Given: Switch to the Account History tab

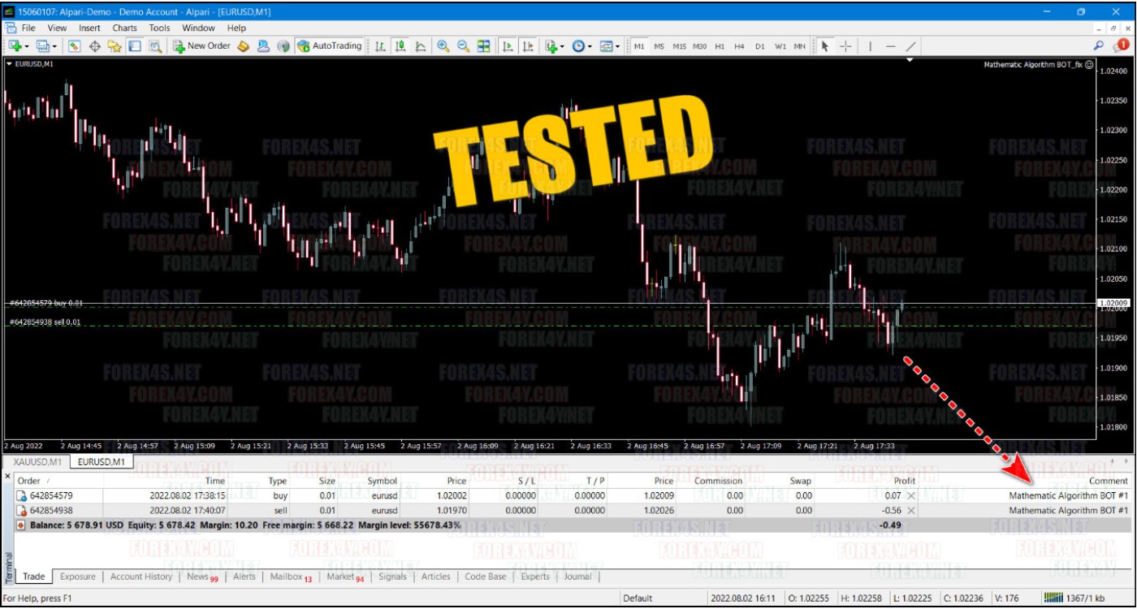Looking at the screenshot, I should click(141, 577).
